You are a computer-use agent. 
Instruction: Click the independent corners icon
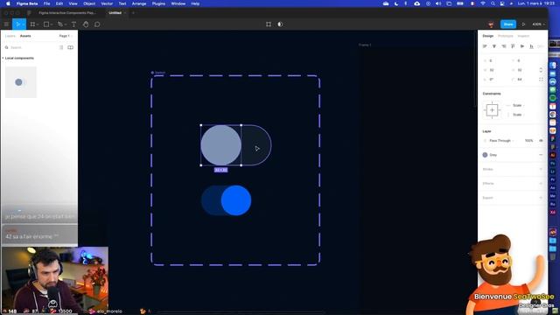pyautogui.click(x=541, y=80)
